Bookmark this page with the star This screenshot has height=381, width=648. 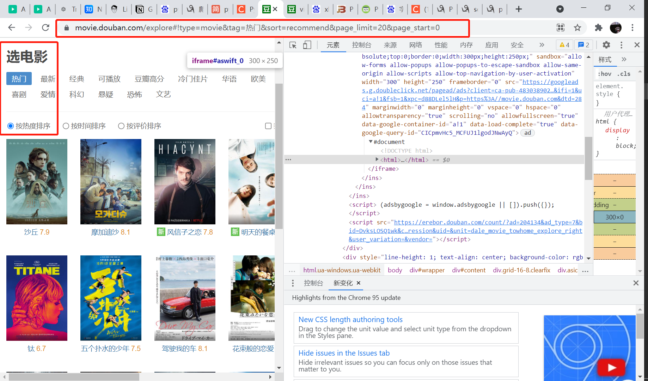[577, 28]
